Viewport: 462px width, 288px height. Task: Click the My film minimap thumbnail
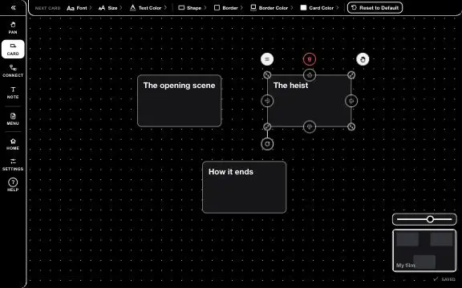tap(424, 250)
